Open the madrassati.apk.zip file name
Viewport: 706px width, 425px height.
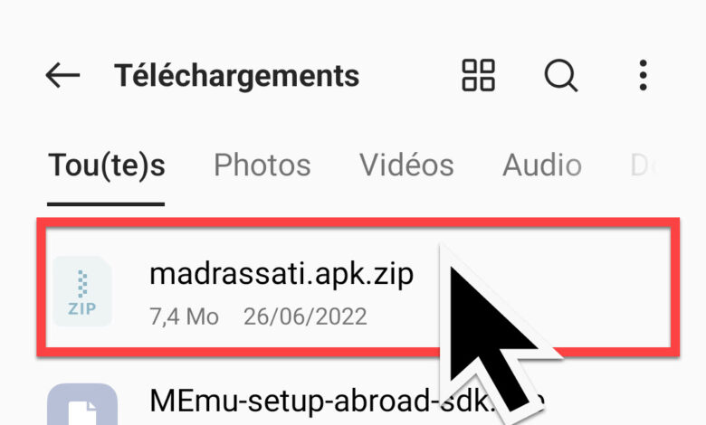[x=281, y=274]
